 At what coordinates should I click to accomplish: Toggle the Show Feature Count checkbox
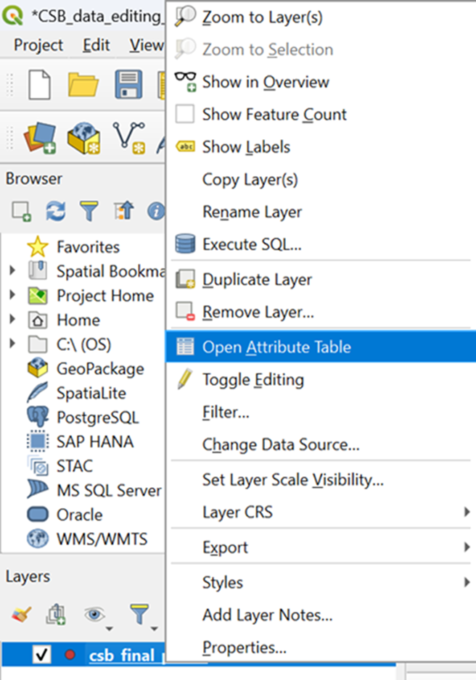coord(186,115)
